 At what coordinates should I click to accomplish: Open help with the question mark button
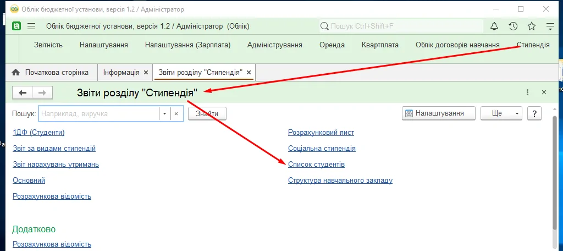point(534,113)
